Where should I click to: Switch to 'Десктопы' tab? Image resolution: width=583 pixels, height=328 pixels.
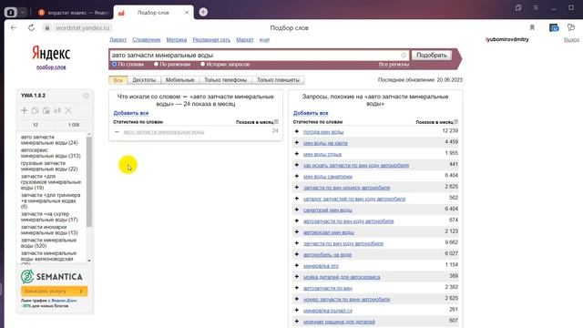tap(144, 80)
